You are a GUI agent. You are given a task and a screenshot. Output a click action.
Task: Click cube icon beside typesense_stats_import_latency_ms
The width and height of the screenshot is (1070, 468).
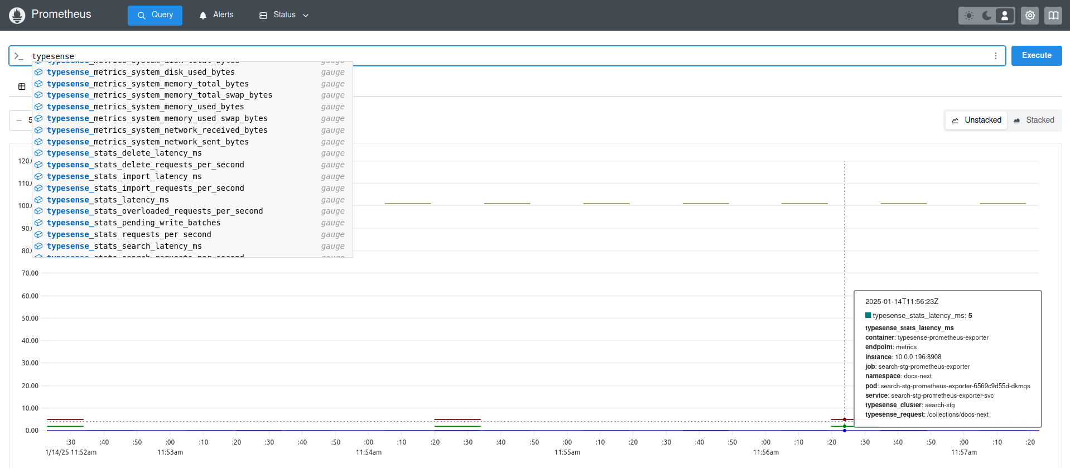38,176
